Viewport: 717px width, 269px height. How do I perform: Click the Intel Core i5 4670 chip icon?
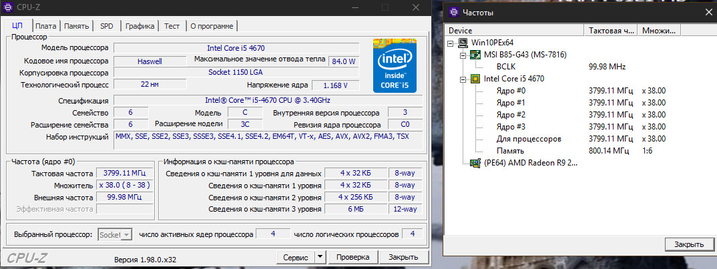coord(475,79)
